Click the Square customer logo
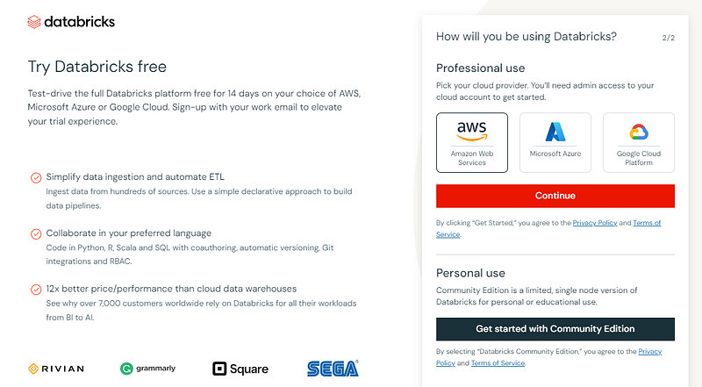Screen dimensions: 702x387 coord(240,369)
